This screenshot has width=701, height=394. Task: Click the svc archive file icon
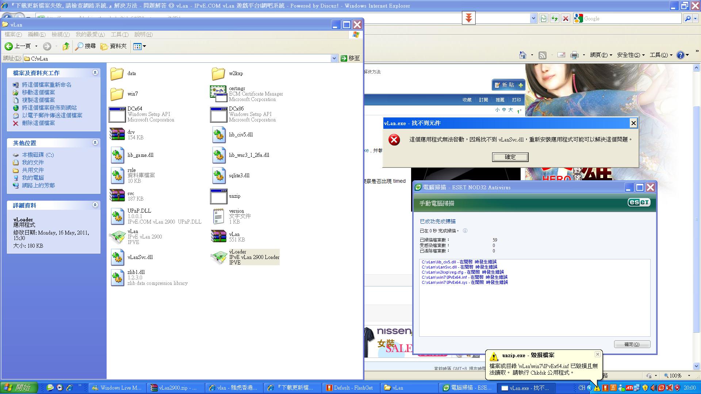click(x=117, y=196)
